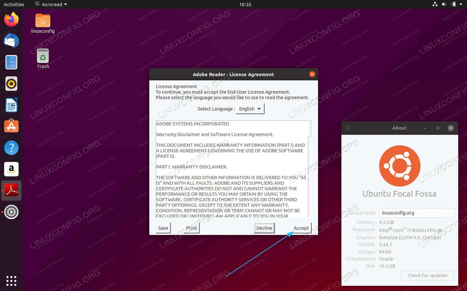Open the clock showing 10:35
Image resolution: width=467 pixels, height=291 pixels.
(x=245, y=4)
